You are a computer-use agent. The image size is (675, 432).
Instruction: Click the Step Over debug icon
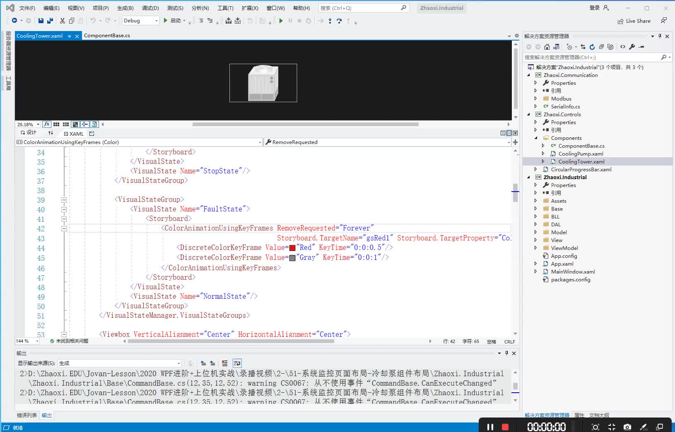(x=339, y=21)
